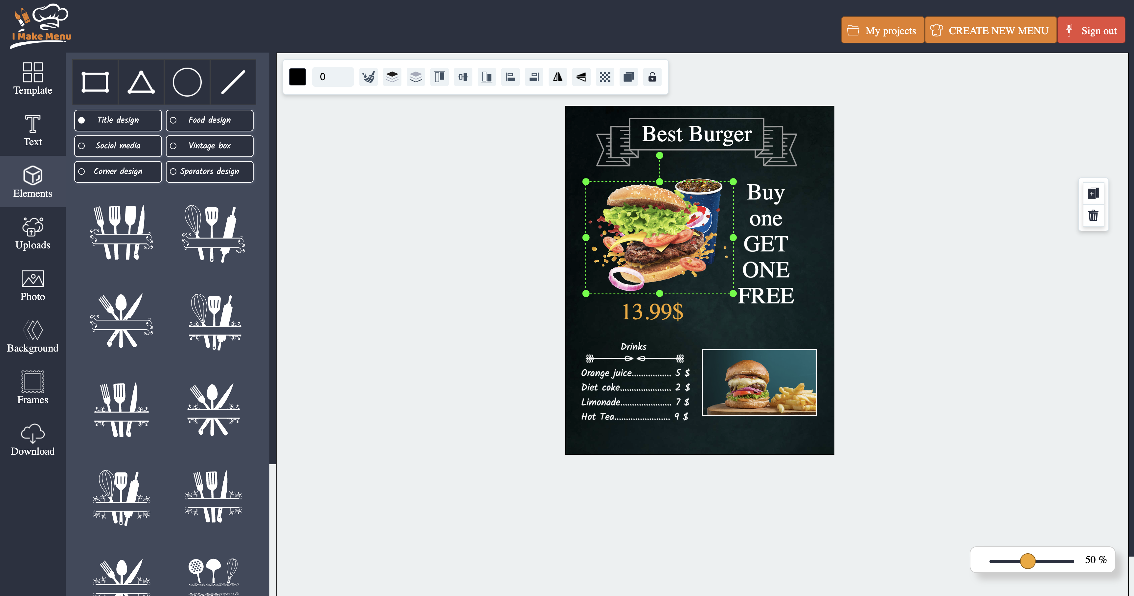Select the Drinks heading on canvas

(633, 346)
